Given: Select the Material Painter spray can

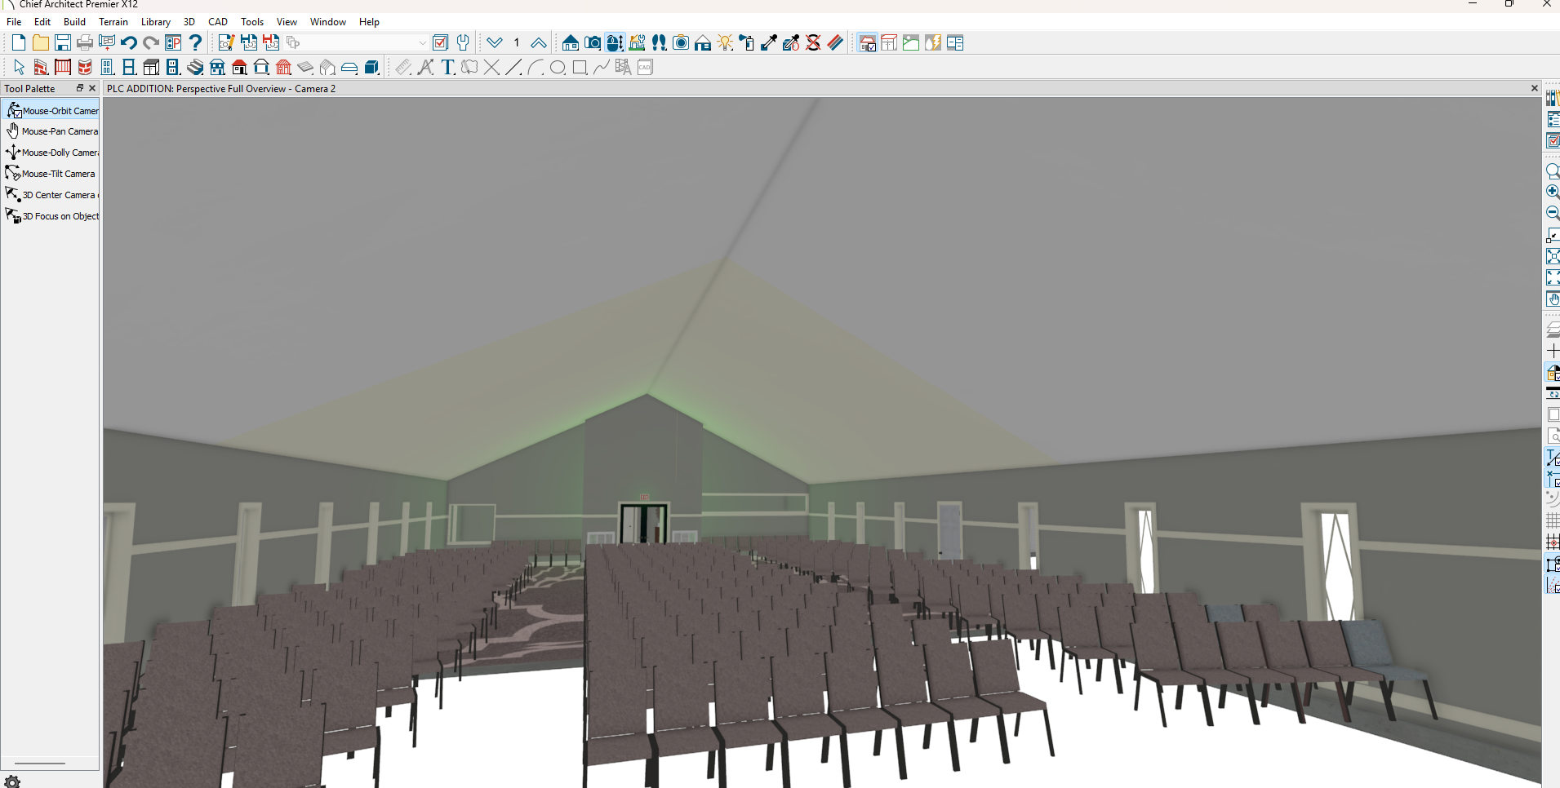Looking at the screenshot, I should click(746, 43).
